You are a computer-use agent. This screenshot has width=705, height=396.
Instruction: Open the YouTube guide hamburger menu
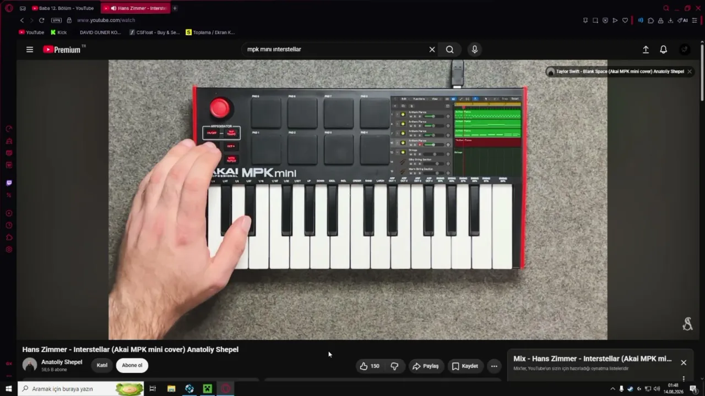click(30, 50)
